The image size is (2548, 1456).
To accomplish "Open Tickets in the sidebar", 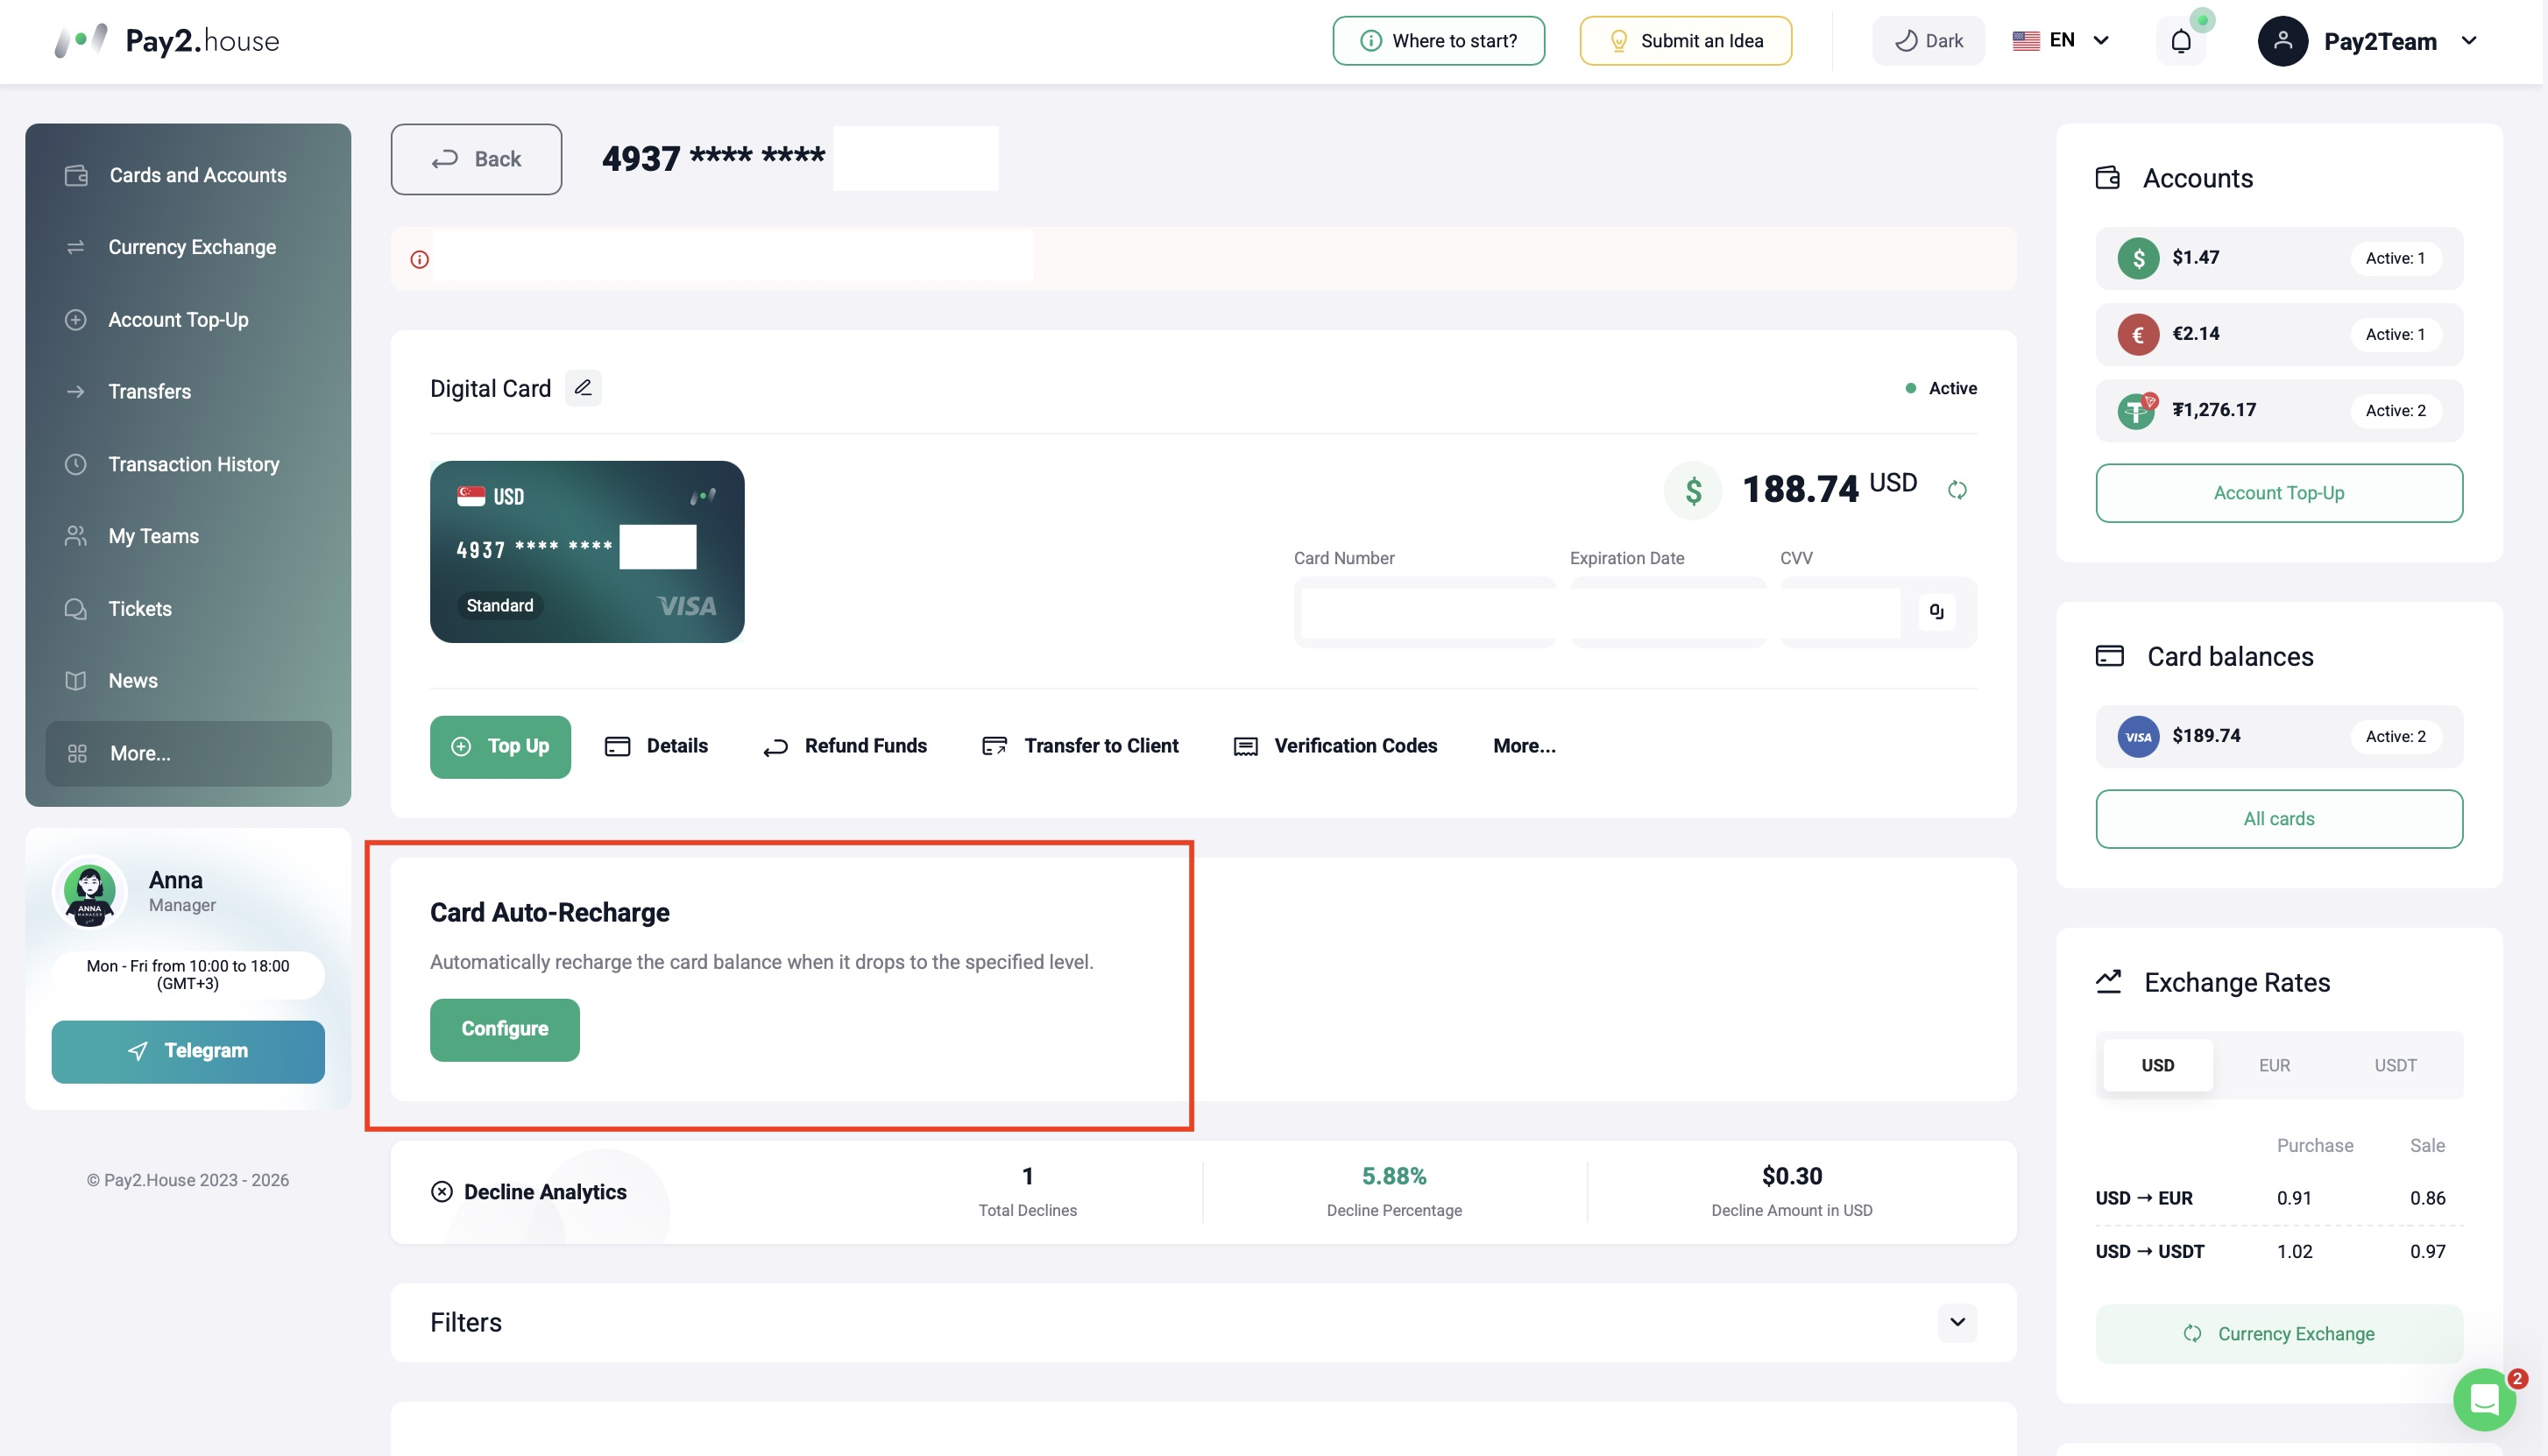I will pos(188,609).
